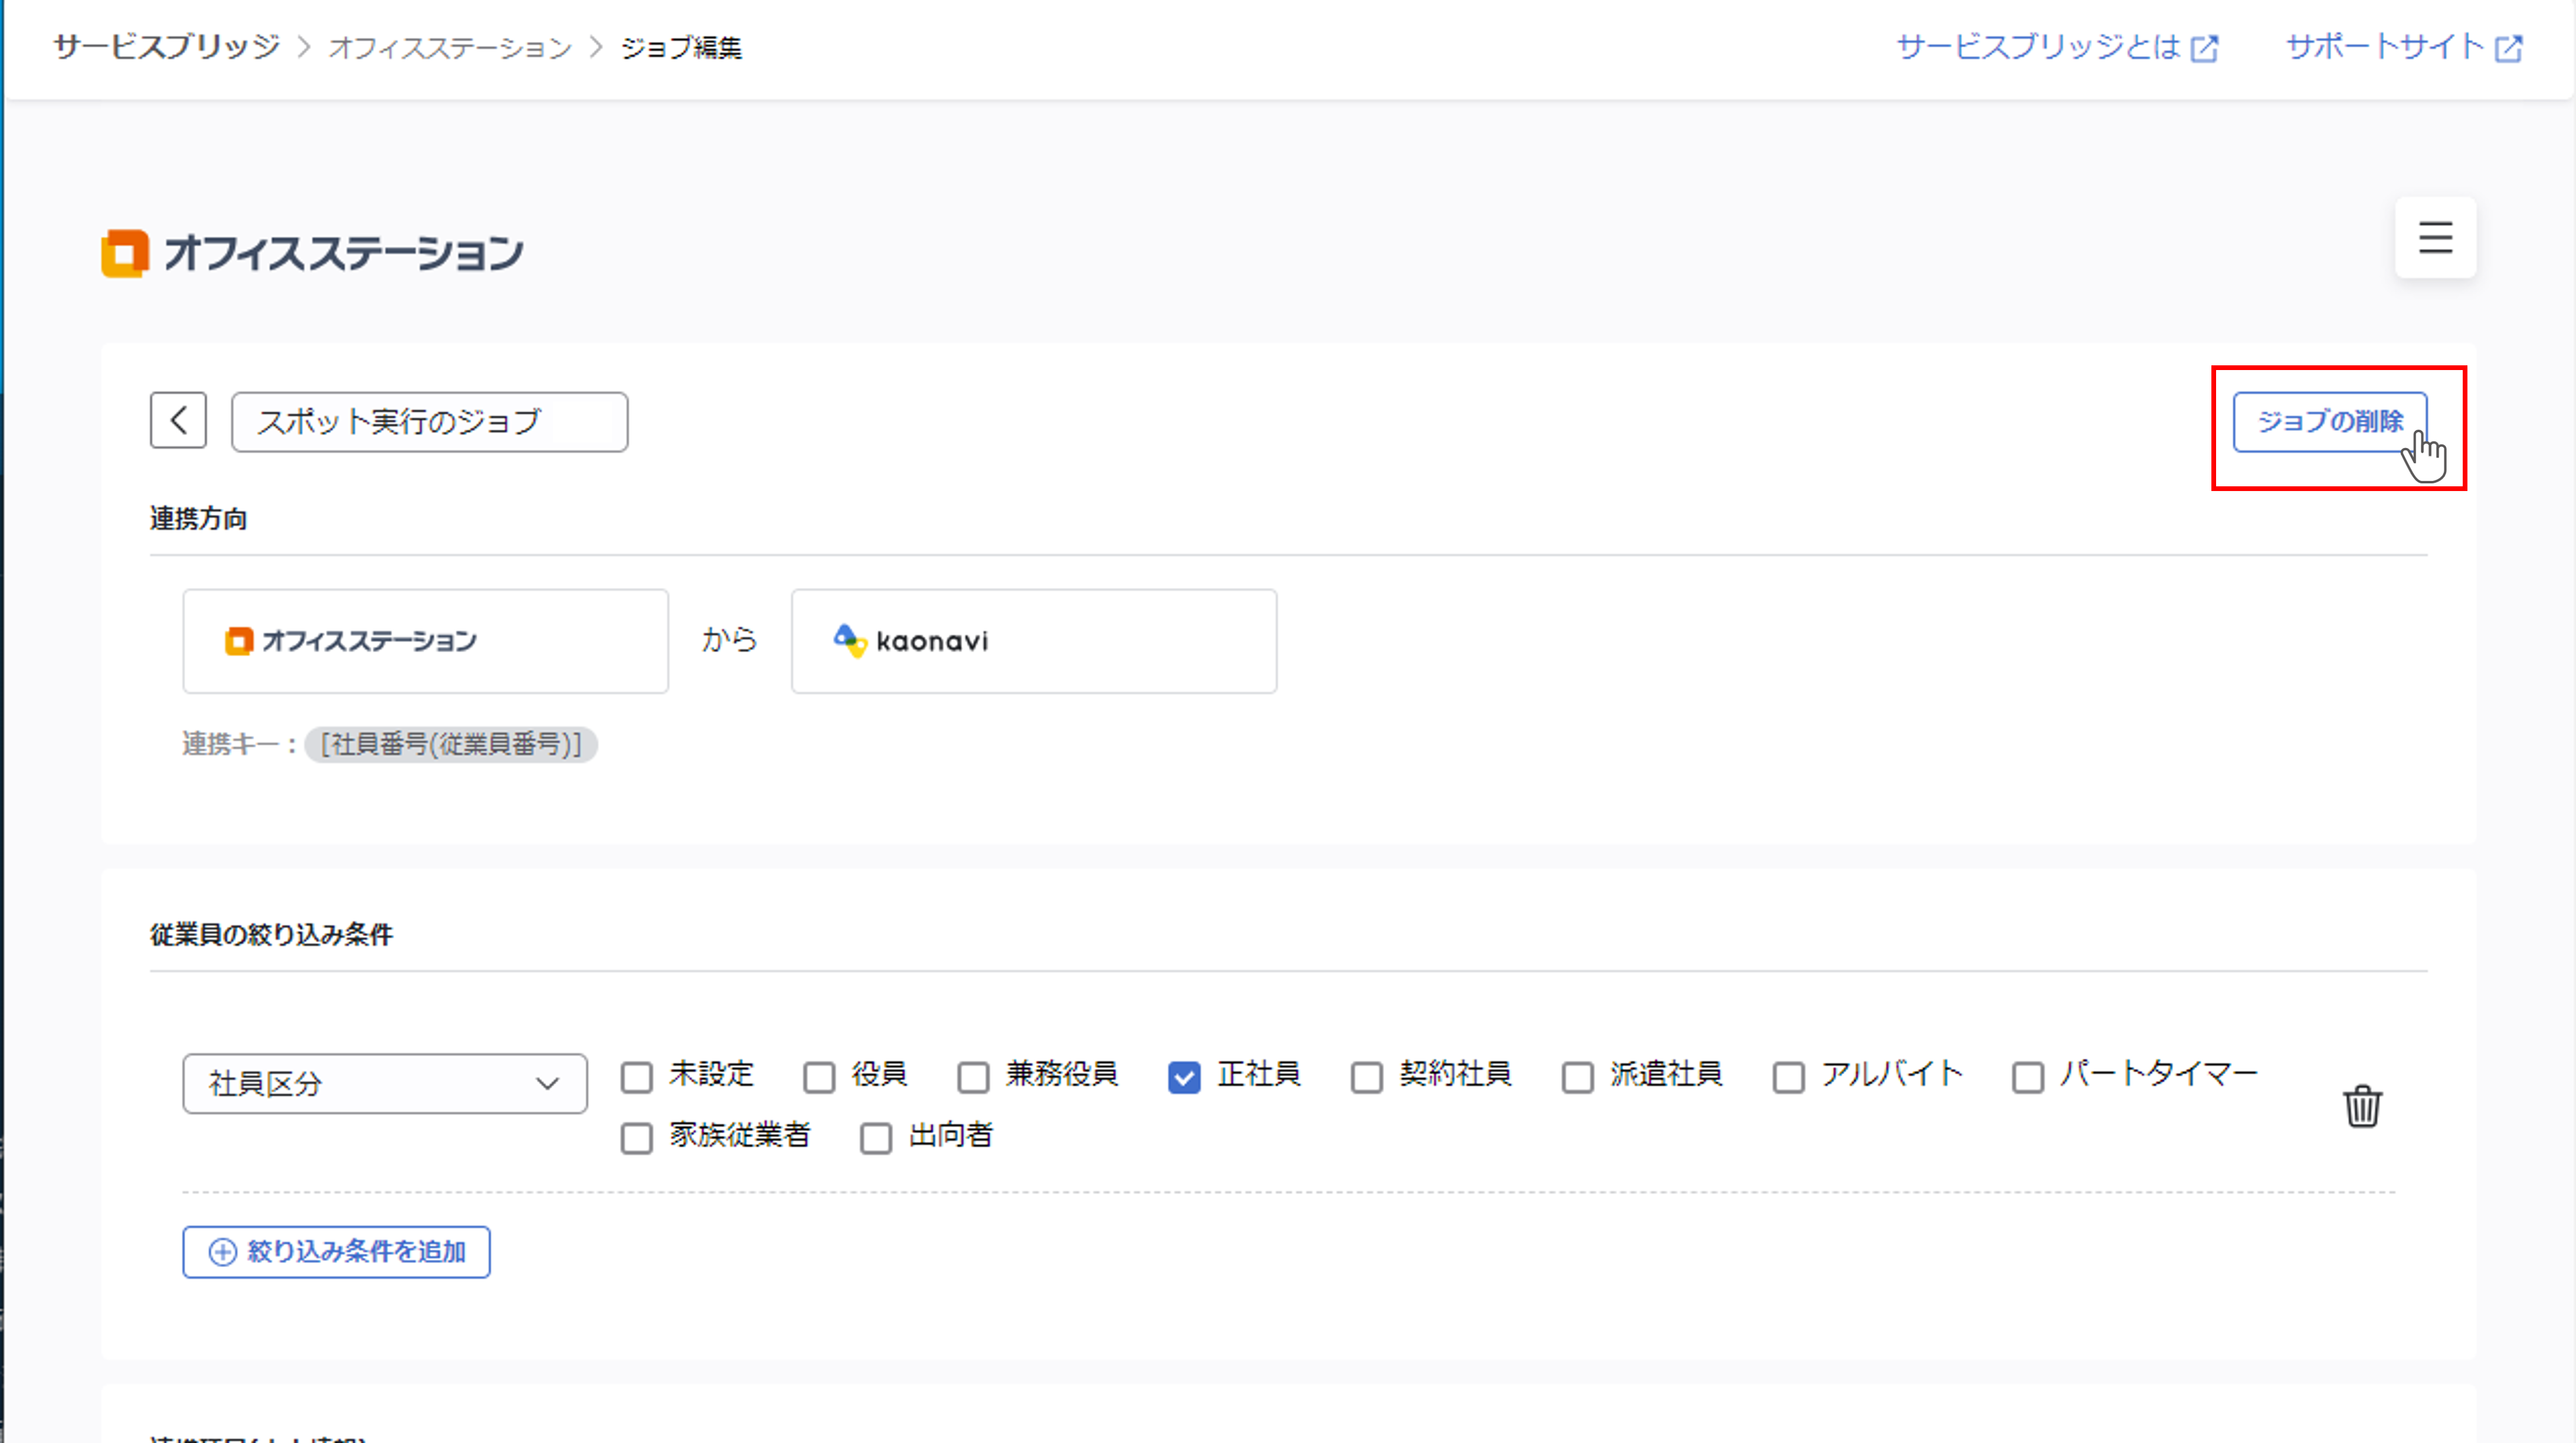This screenshot has width=2576, height=1443.
Task: Click ジョブの削除 button
Action: click(2330, 421)
